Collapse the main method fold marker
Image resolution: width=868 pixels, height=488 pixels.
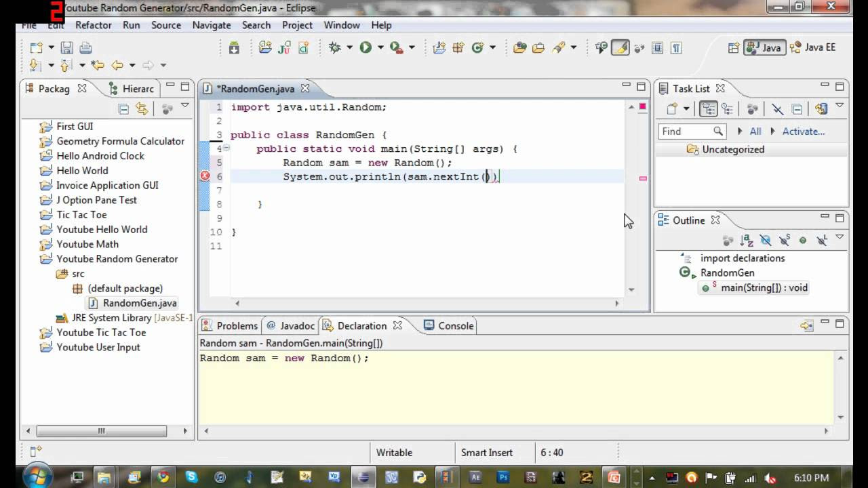pos(226,148)
